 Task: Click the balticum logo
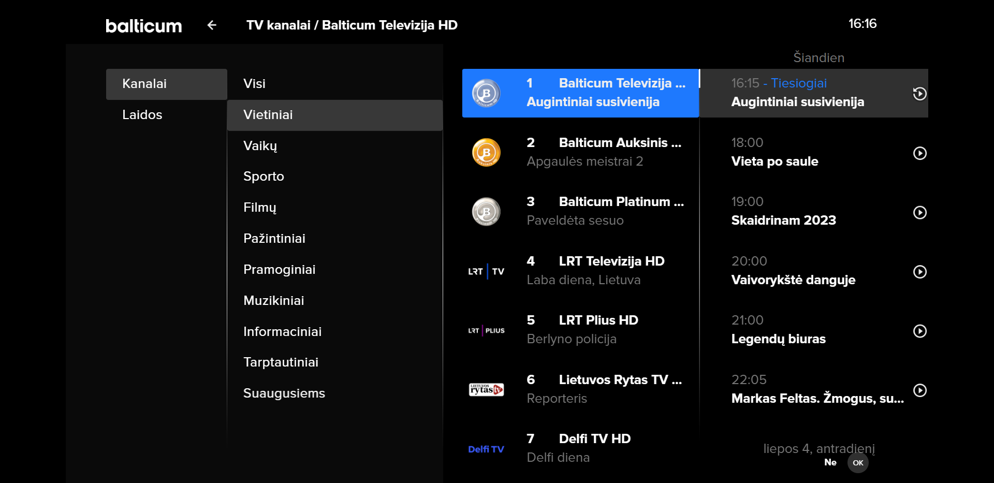(144, 26)
